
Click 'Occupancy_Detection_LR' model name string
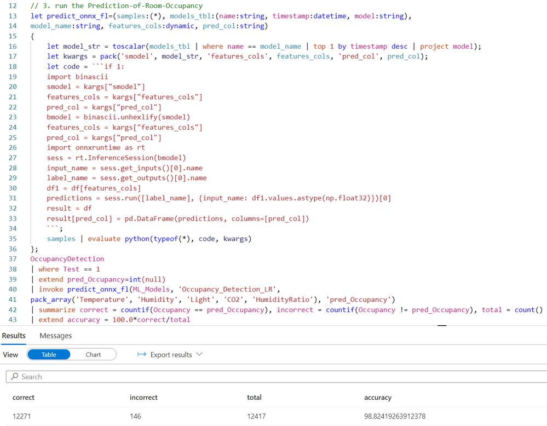pos(227,289)
